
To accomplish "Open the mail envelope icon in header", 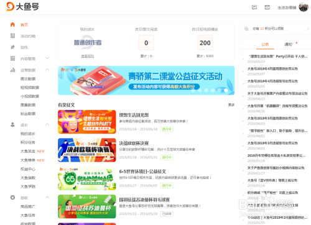I will coord(267,7).
